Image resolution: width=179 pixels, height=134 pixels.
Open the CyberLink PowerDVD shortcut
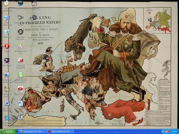tap(20, 61)
